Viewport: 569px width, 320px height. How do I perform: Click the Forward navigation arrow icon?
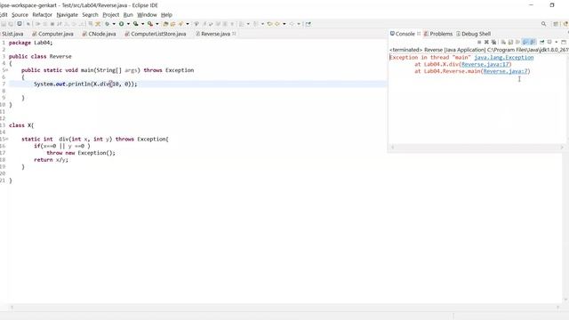coord(292,24)
